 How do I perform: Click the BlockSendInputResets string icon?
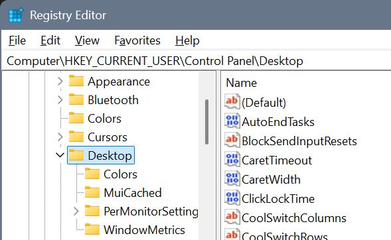(232, 140)
